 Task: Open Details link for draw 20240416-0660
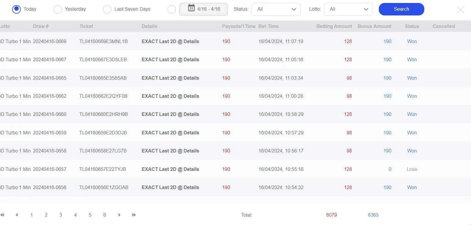(x=170, y=114)
